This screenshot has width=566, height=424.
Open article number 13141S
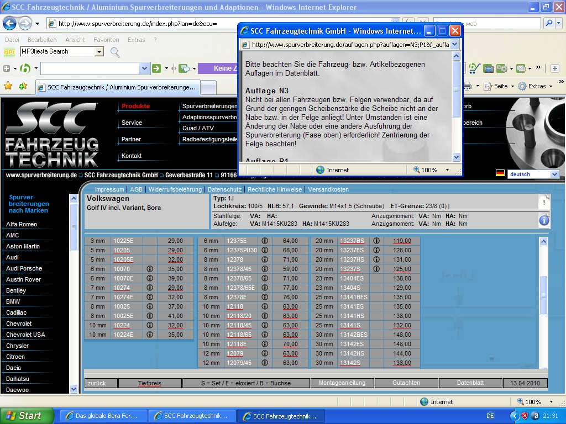point(350,325)
